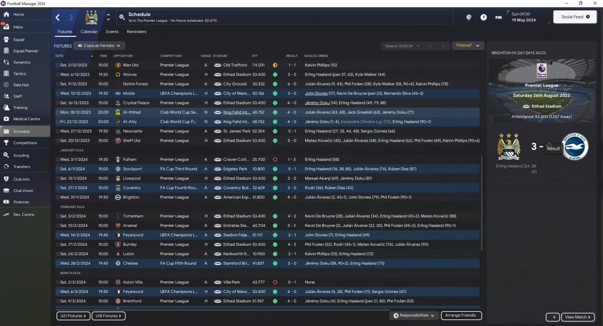
Task: Toggle the check mark on Nottm Forest row
Action: click(x=57, y=84)
